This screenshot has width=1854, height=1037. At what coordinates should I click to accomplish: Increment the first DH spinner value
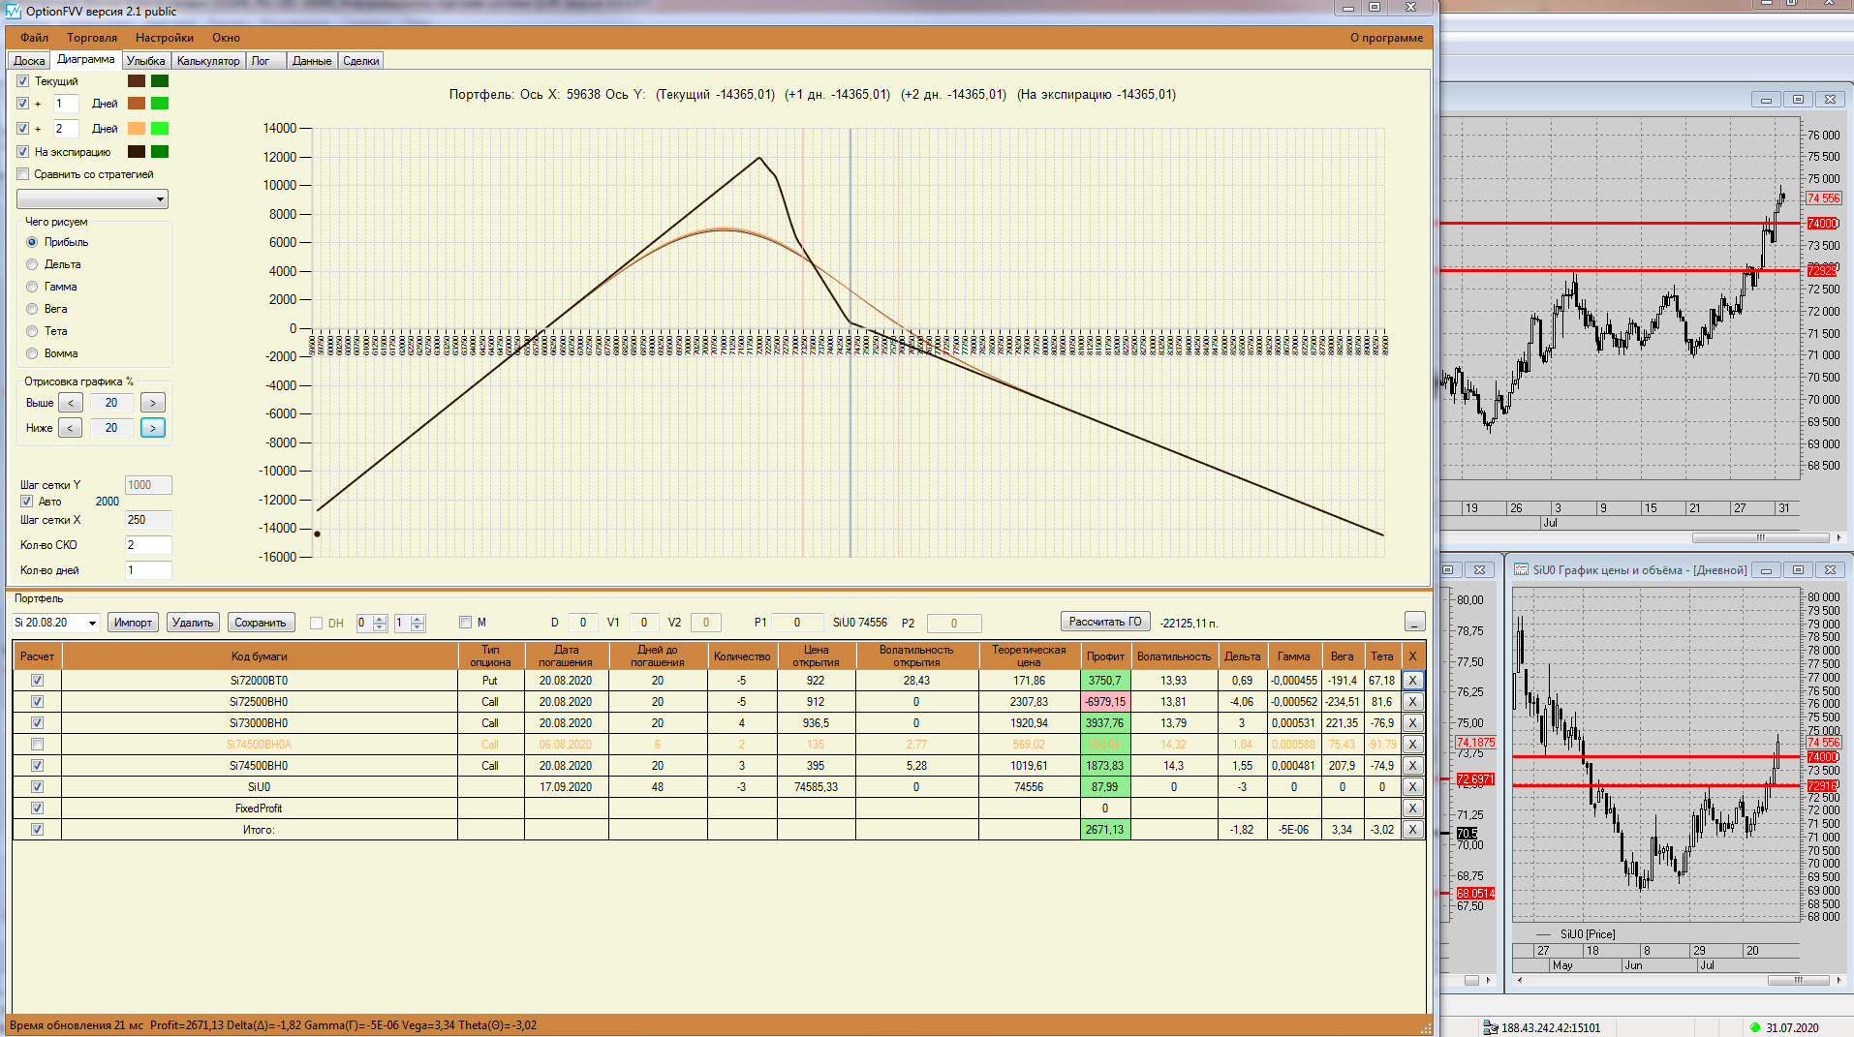(380, 619)
